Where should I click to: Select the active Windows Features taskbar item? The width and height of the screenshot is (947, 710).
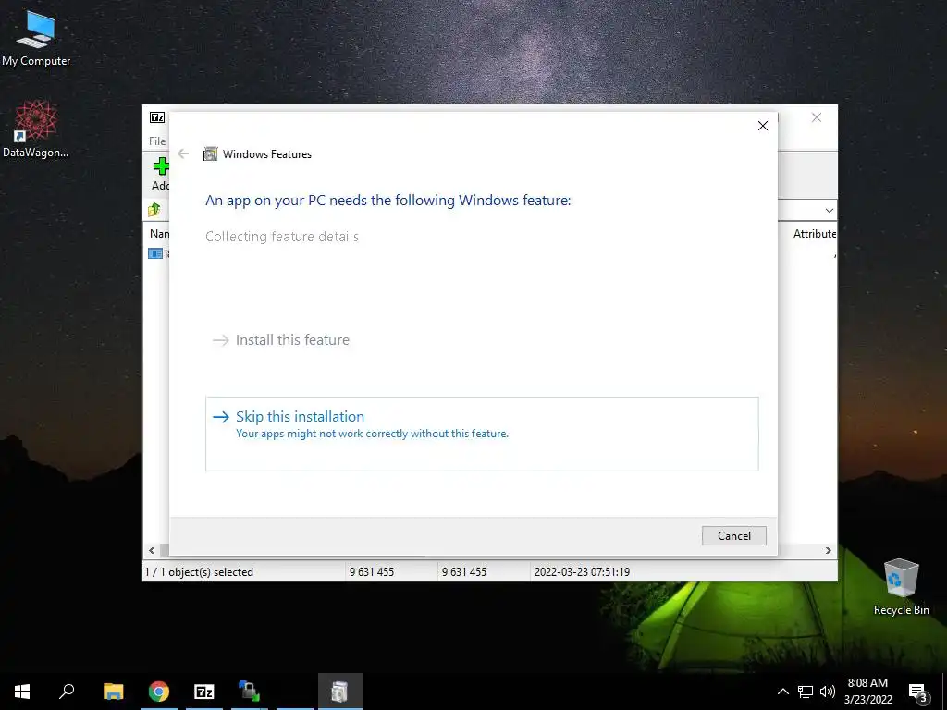(340, 692)
